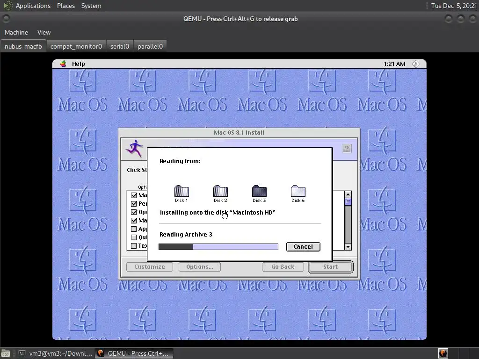This screenshot has width=479, height=359.
Task: Click the installer help question-mark icon
Action: point(347,149)
